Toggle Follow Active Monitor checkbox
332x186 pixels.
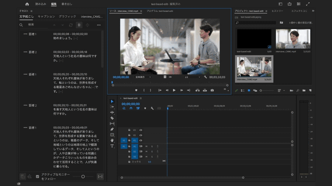click(x=38, y=176)
